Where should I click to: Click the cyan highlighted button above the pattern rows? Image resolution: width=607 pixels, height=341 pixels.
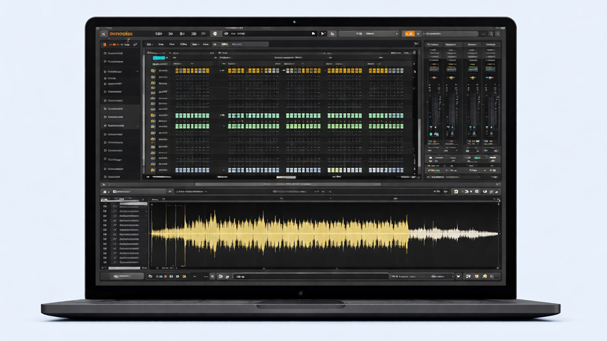(x=159, y=58)
